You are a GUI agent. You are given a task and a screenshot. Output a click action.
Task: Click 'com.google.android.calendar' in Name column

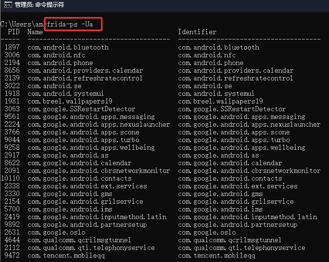point(79,163)
